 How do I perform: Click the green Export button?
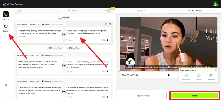click(x=195, y=96)
